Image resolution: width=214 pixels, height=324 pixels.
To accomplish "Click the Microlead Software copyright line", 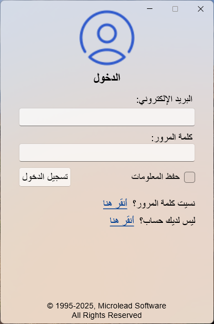I will [x=106, y=306].
